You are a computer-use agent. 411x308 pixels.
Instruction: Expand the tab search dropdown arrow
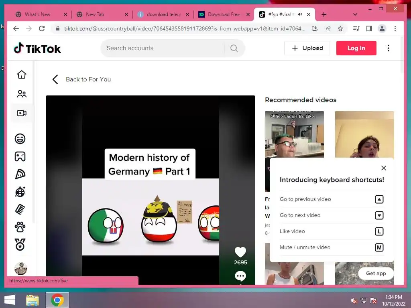coord(355,14)
